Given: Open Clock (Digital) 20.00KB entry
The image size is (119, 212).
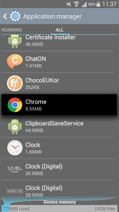Looking at the screenshot, I should click(58, 169).
